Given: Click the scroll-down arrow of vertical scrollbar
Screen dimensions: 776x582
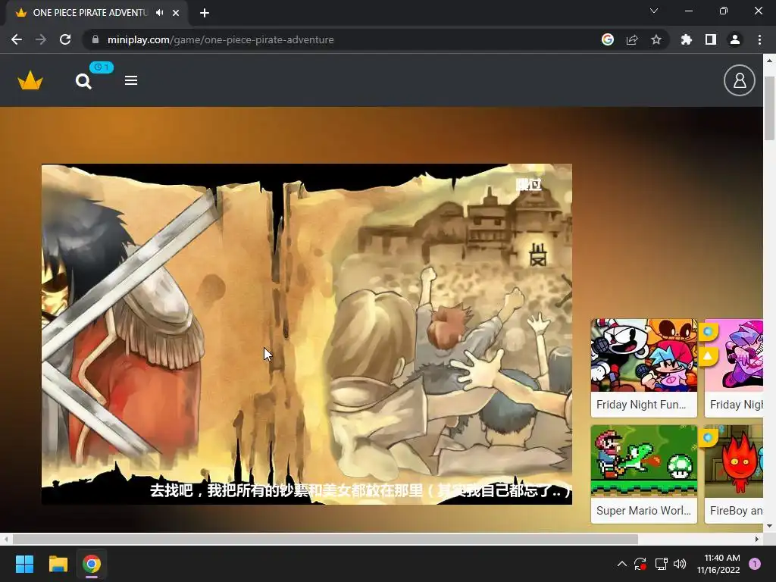Looking at the screenshot, I should click(769, 526).
